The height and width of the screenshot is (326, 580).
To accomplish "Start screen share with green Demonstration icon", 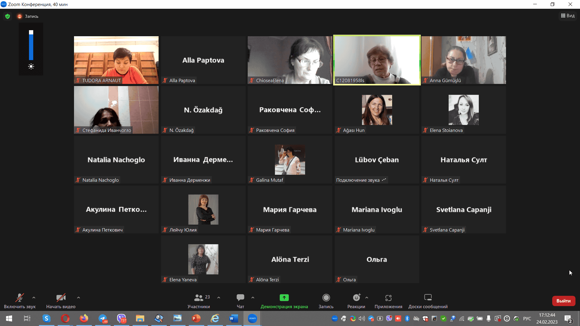I will pyautogui.click(x=284, y=298).
